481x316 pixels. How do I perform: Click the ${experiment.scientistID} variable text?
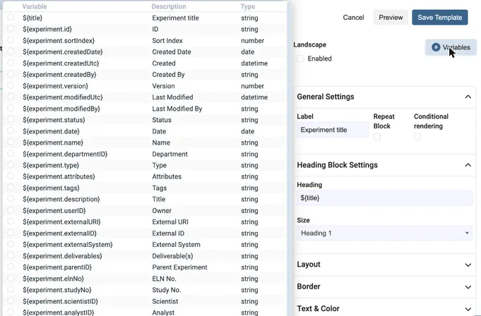point(60,301)
